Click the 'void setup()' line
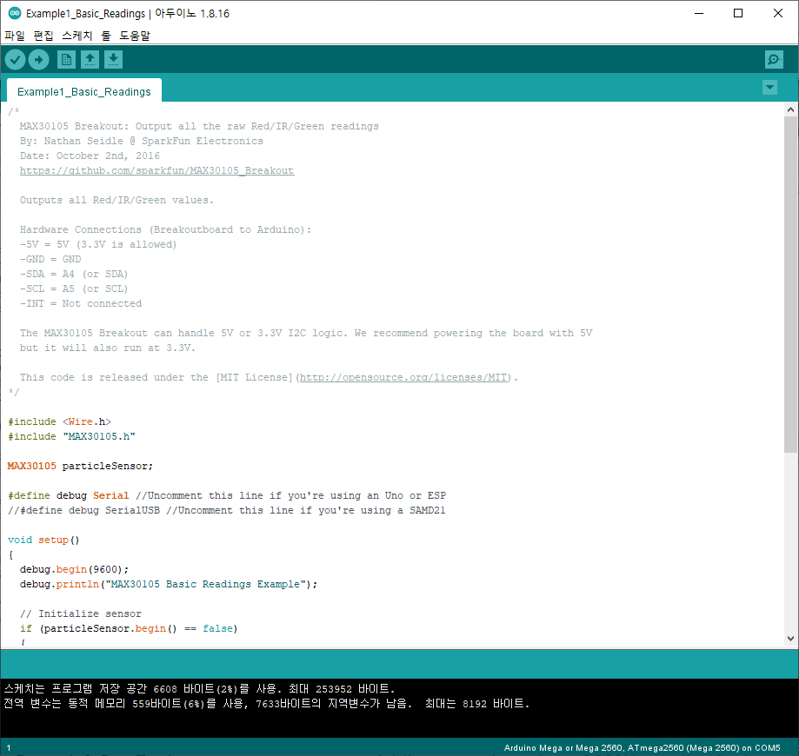This screenshot has width=799, height=756. (43, 540)
